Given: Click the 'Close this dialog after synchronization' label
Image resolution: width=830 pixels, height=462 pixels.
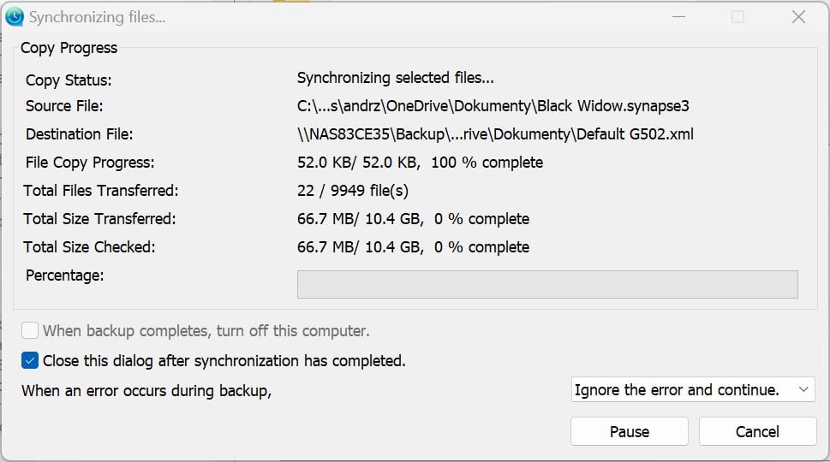Looking at the screenshot, I should tap(224, 361).
